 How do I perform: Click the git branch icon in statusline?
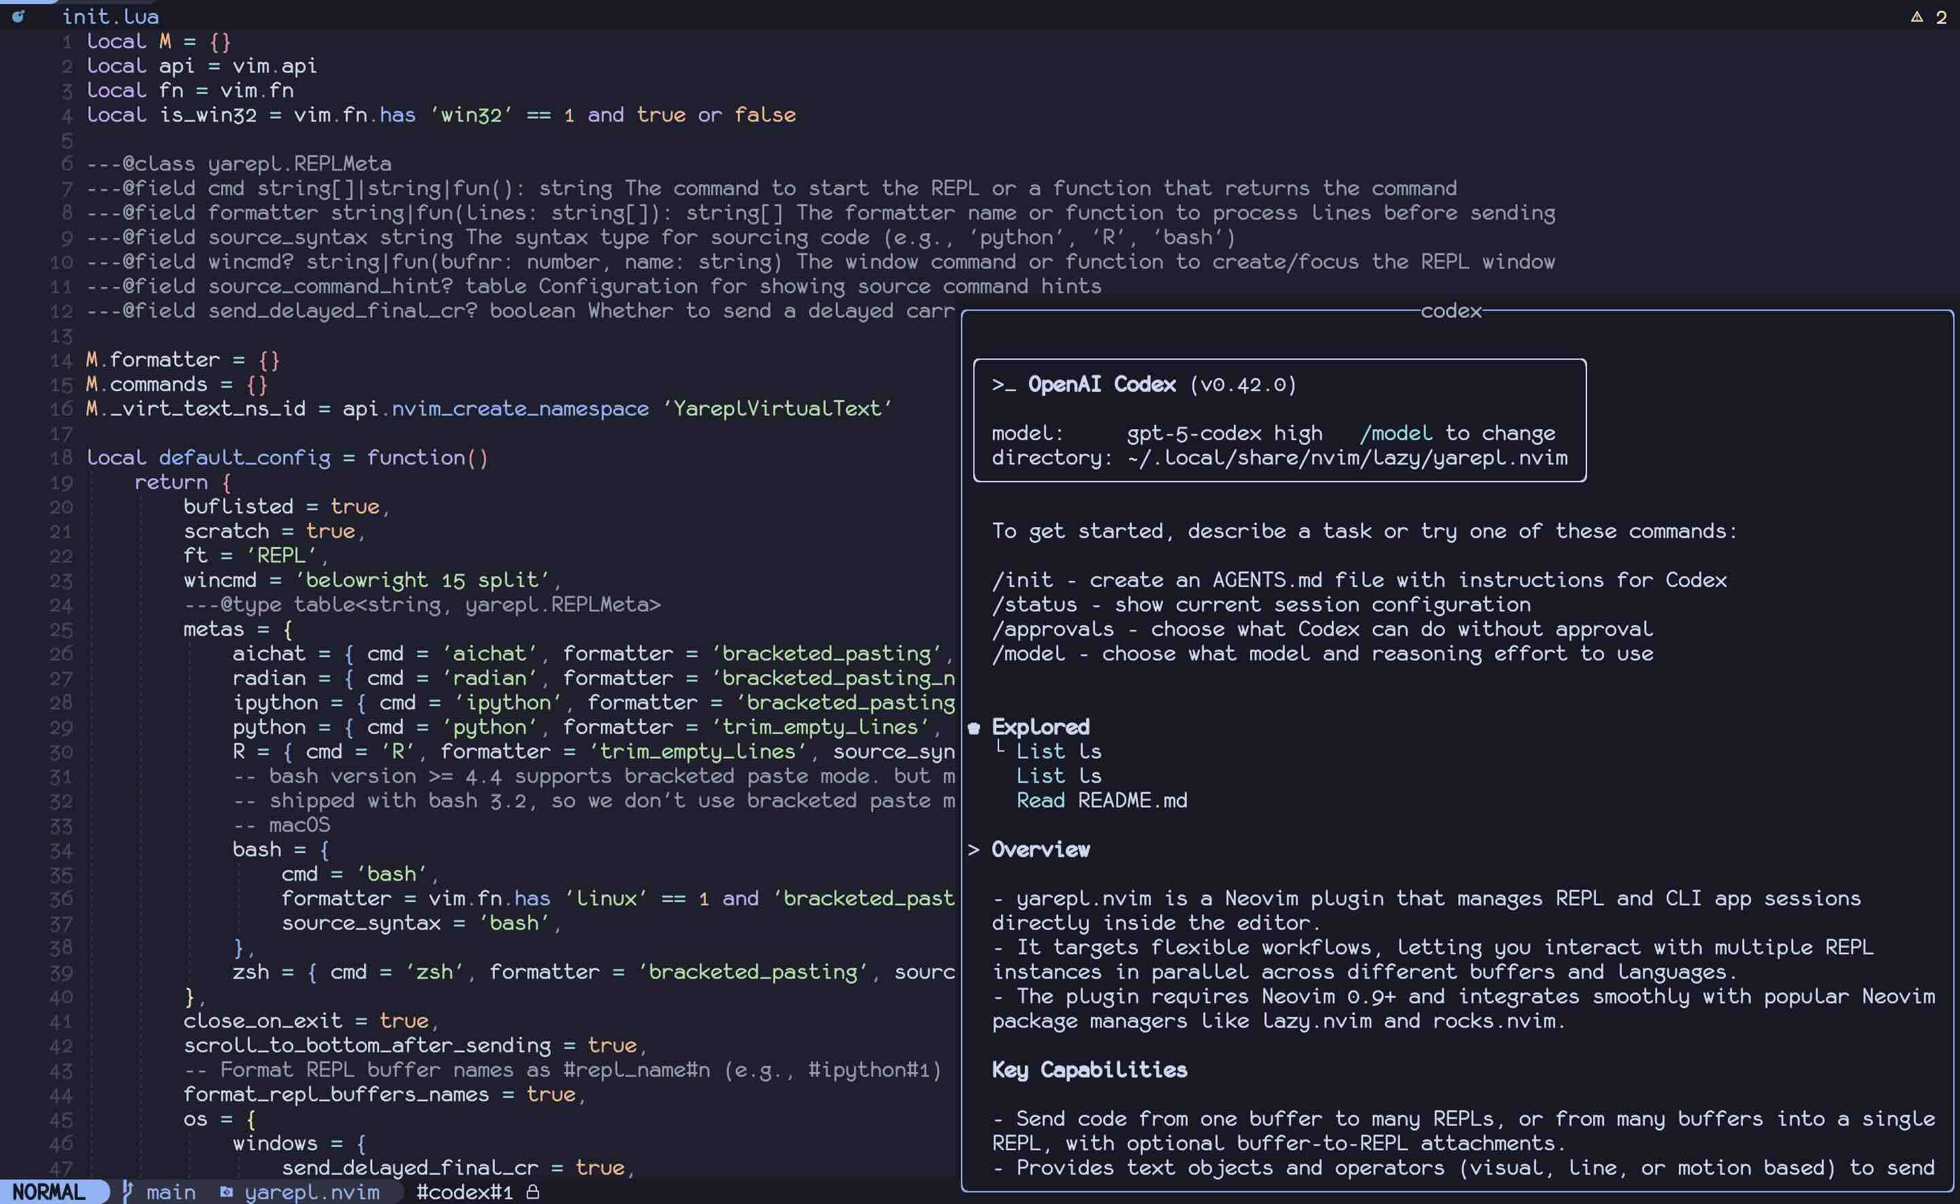pos(127,1191)
